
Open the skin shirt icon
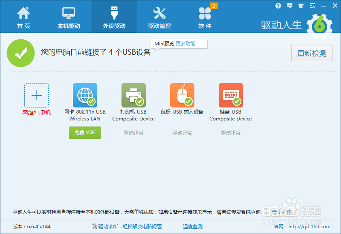(x=301, y=6)
